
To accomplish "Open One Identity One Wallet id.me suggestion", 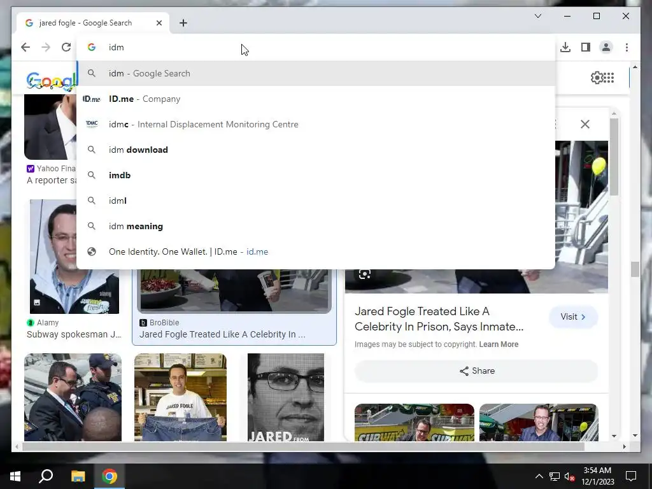I will coord(316,252).
